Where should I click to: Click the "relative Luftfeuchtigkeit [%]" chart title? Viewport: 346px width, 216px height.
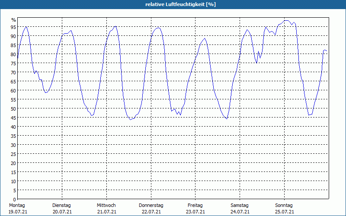180,4
